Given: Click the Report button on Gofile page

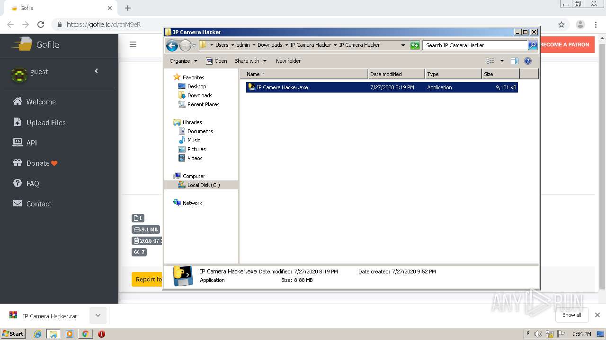Looking at the screenshot, I should (147, 279).
